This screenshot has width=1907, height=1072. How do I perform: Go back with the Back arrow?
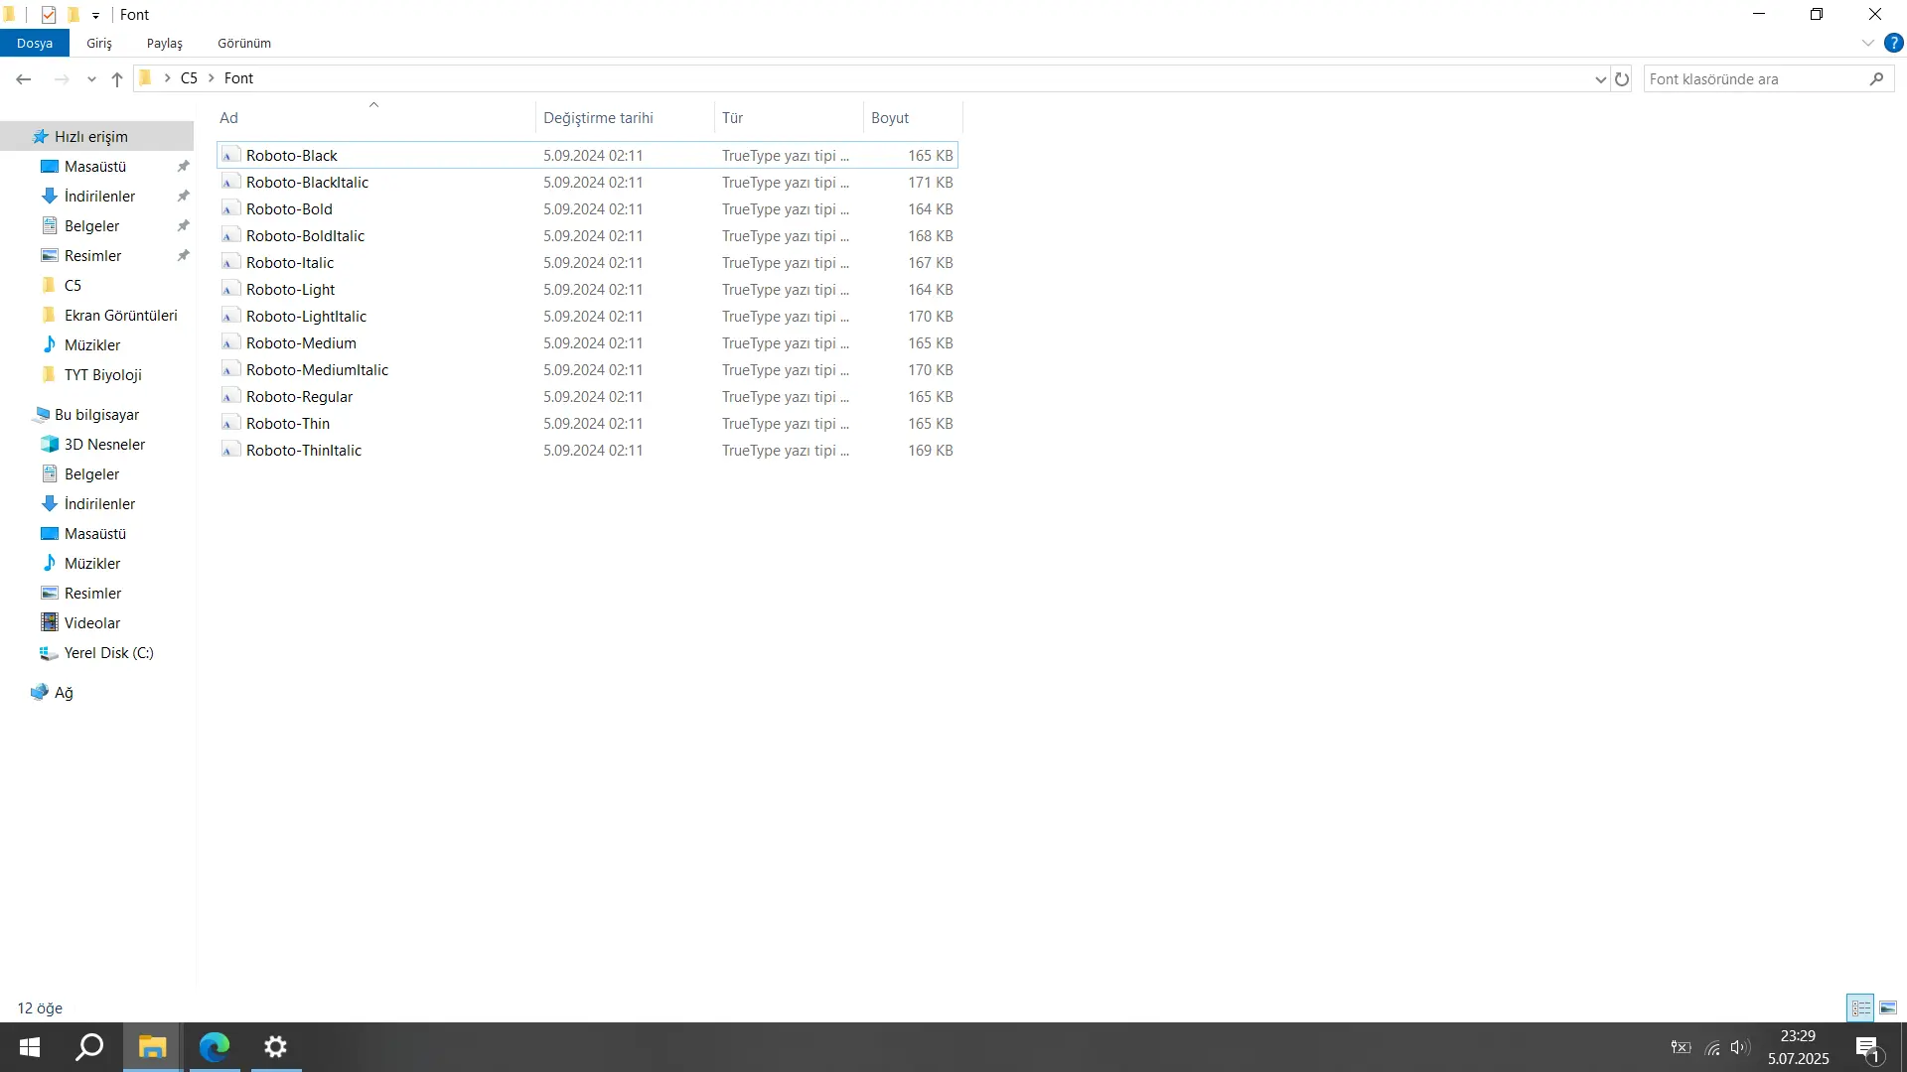click(24, 79)
